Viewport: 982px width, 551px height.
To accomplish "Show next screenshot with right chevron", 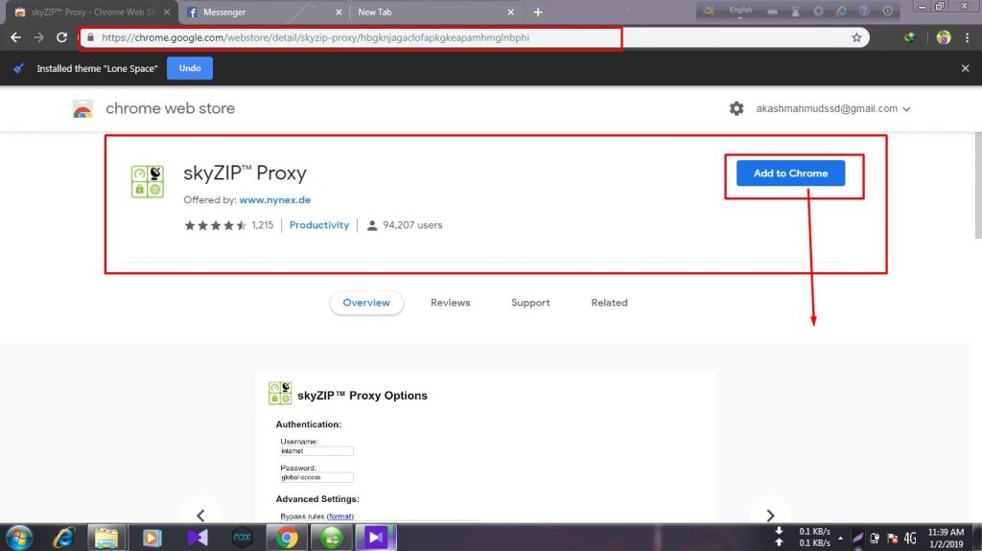I will 770,516.
